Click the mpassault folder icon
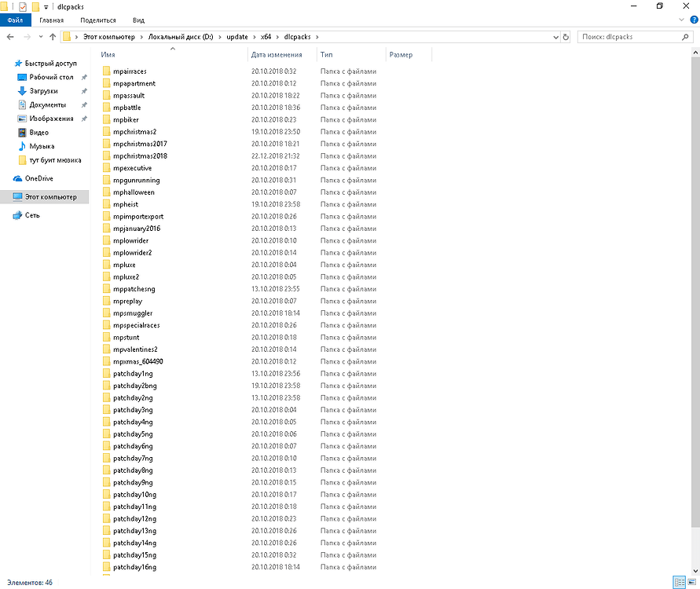 [x=106, y=95]
